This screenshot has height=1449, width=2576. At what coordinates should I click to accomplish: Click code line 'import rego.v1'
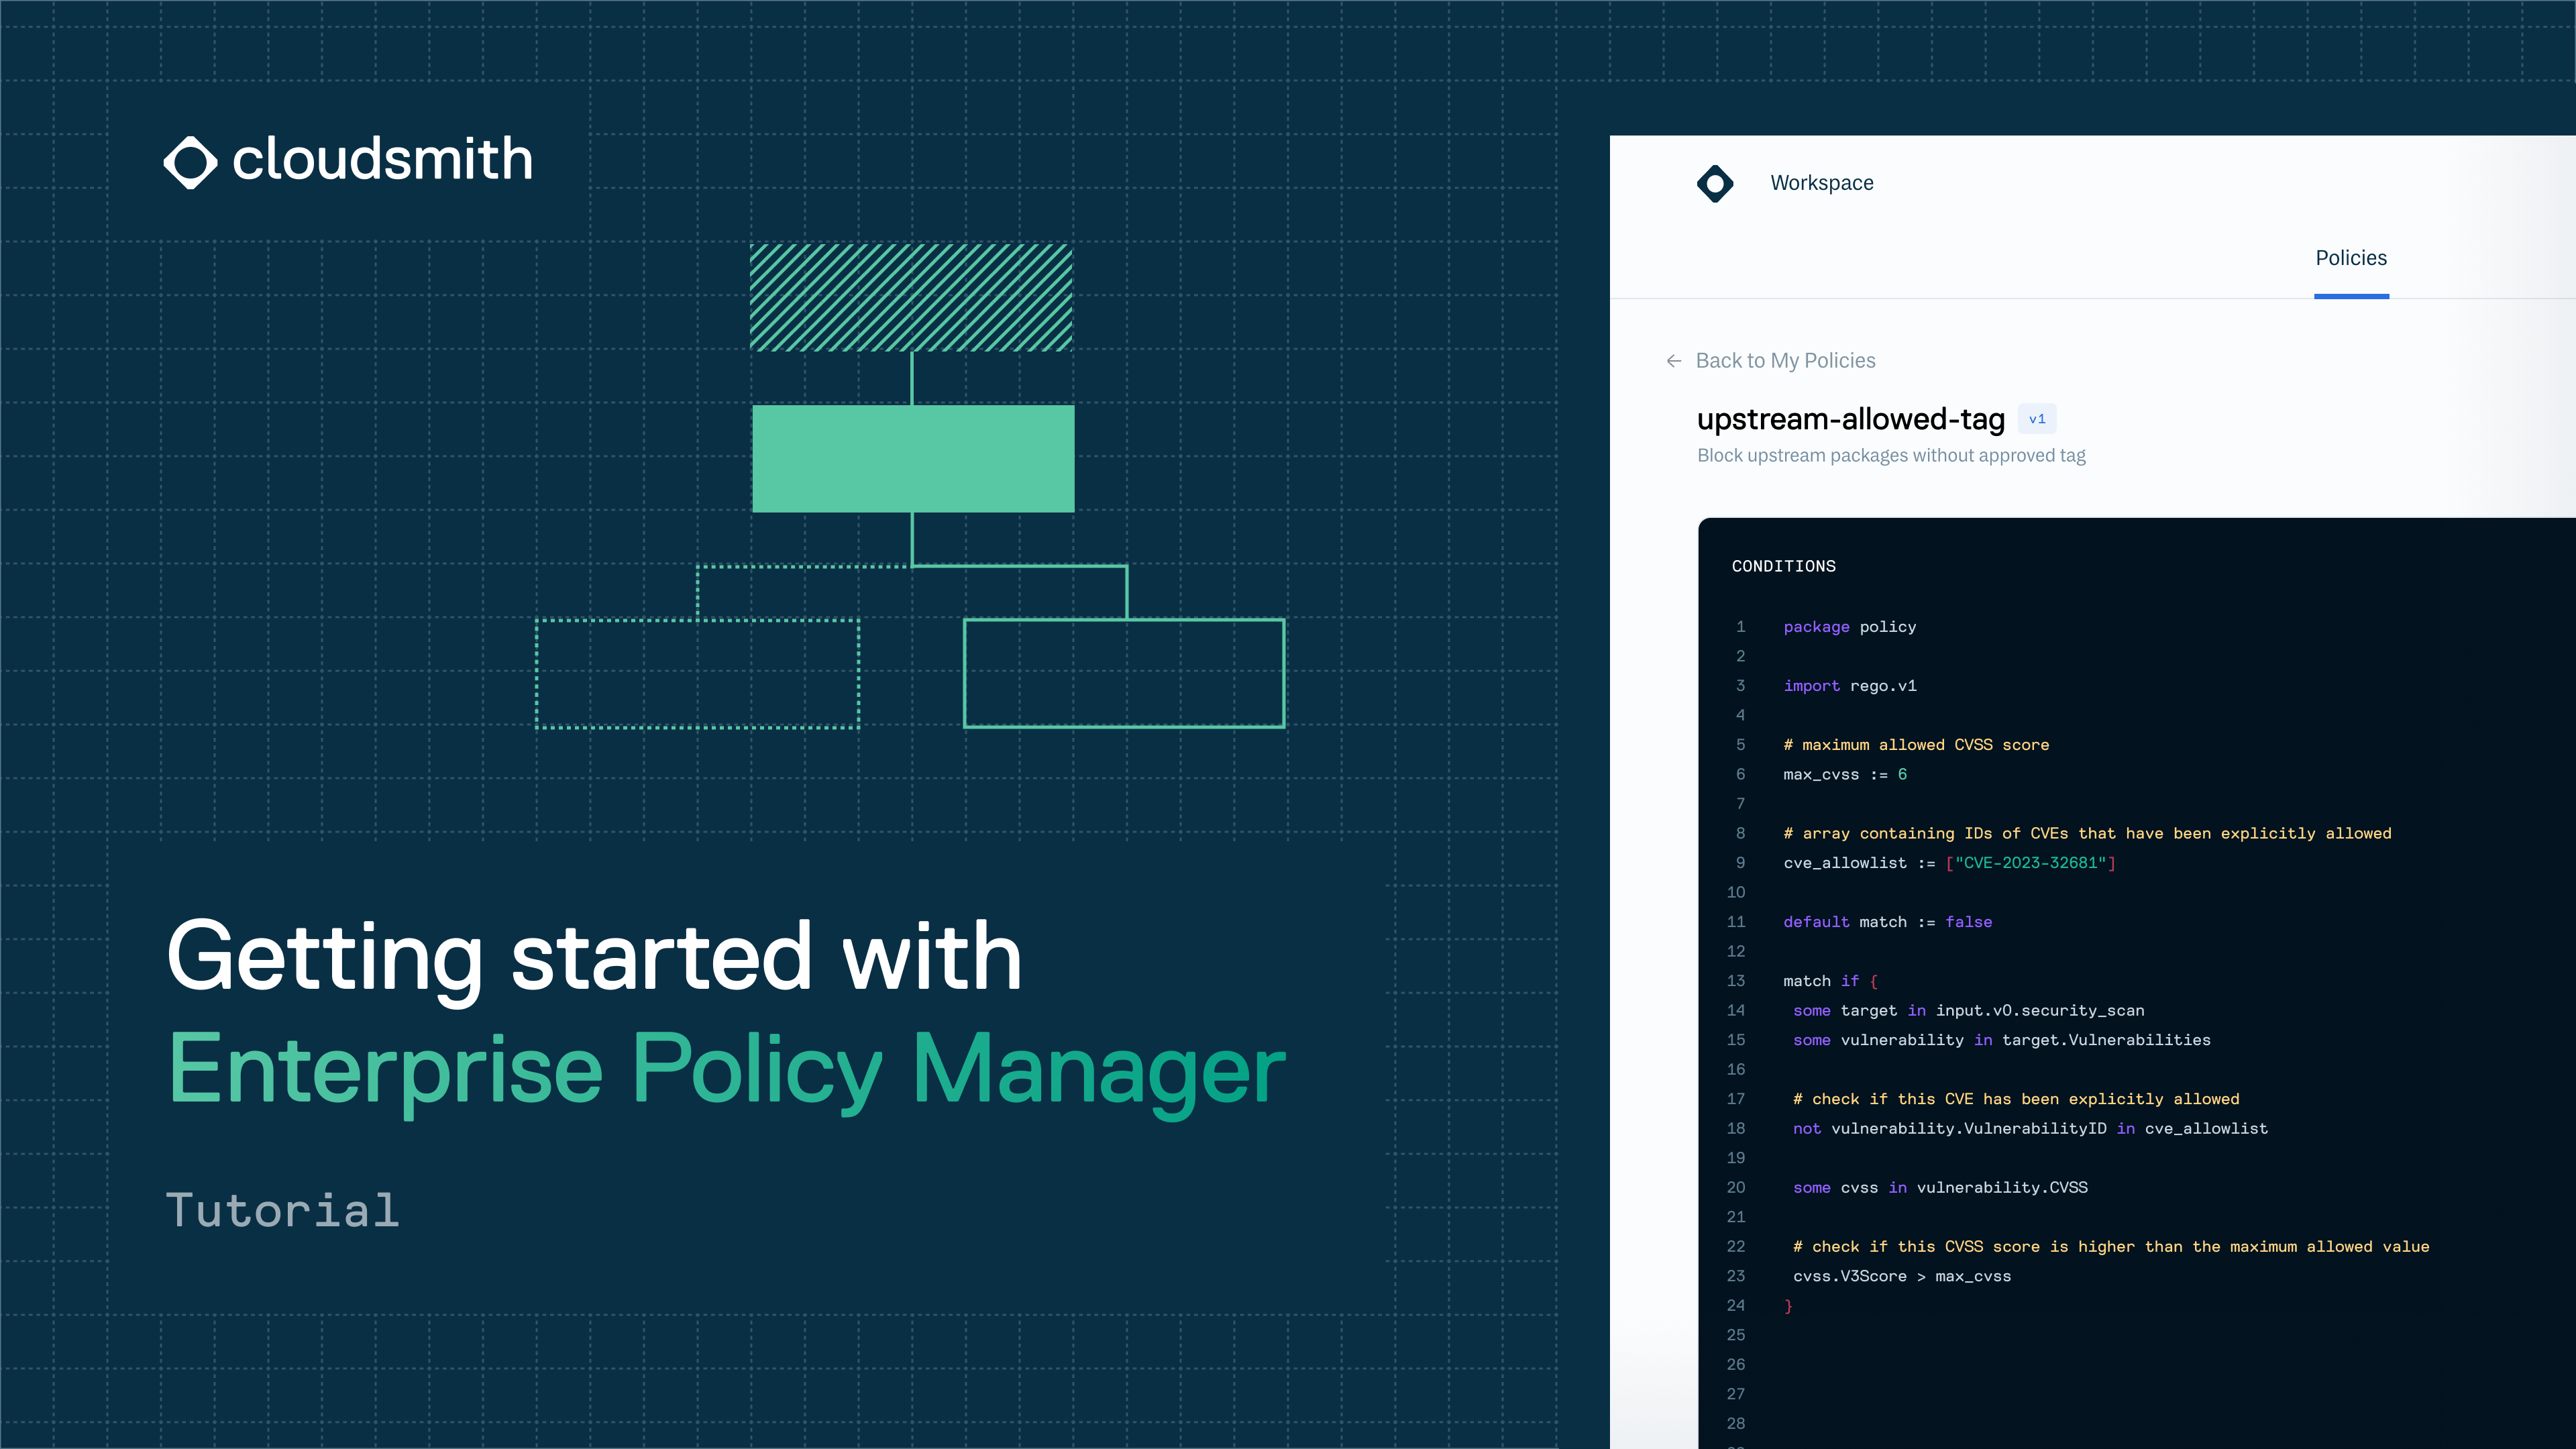click(x=1850, y=686)
